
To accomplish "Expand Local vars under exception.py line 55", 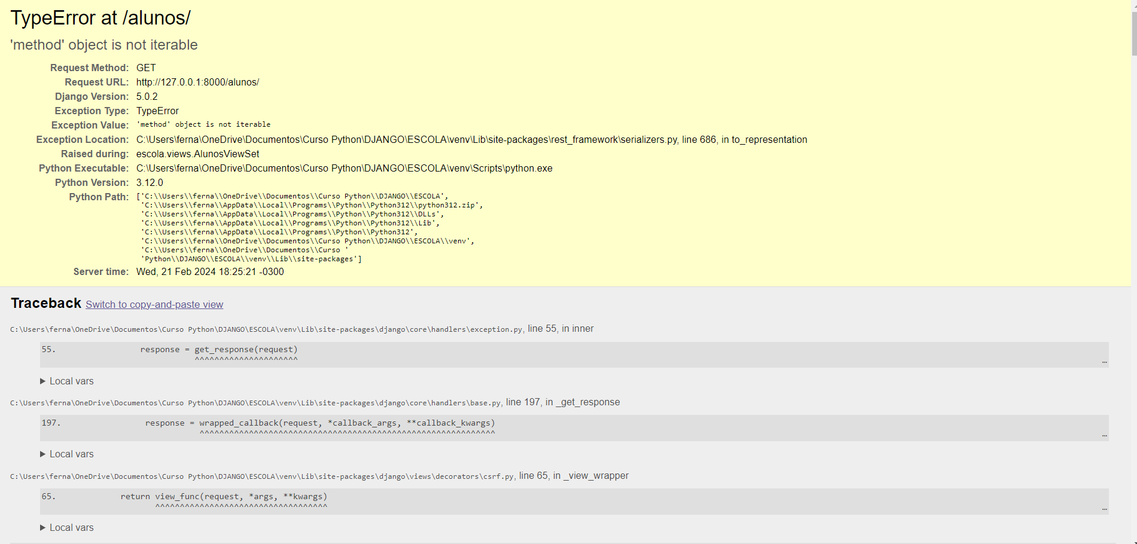I will click(x=67, y=381).
